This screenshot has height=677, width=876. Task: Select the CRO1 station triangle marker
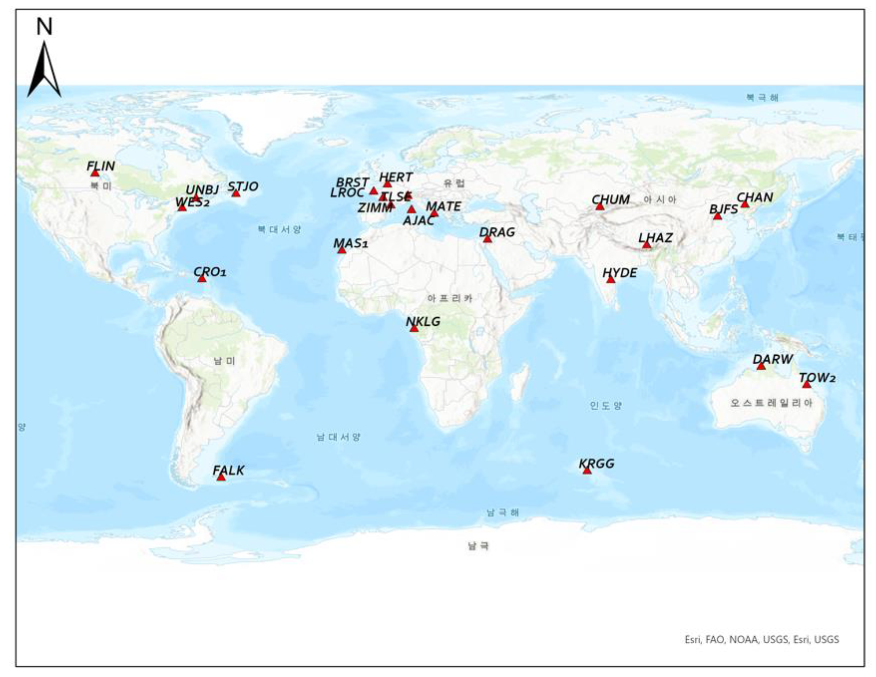pyautogui.click(x=202, y=279)
